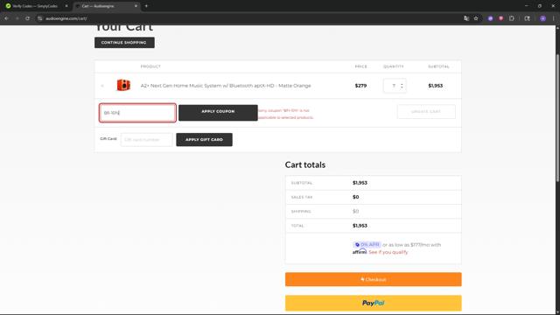Close the Verify Codes SimplyCodes tab

point(66,6)
